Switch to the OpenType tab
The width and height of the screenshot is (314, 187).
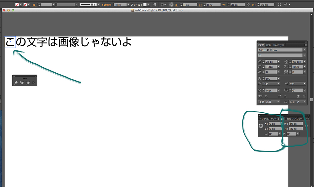click(279, 45)
